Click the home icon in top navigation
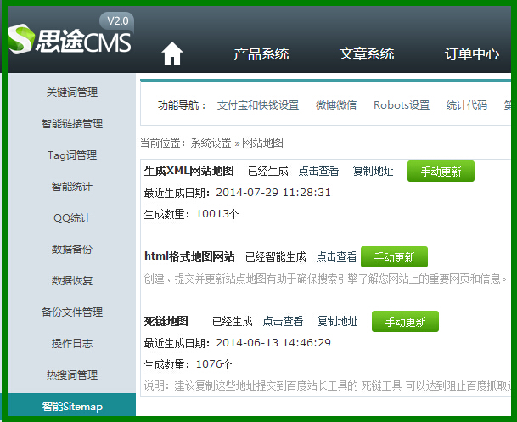The image size is (517, 422). pyautogui.click(x=172, y=54)
